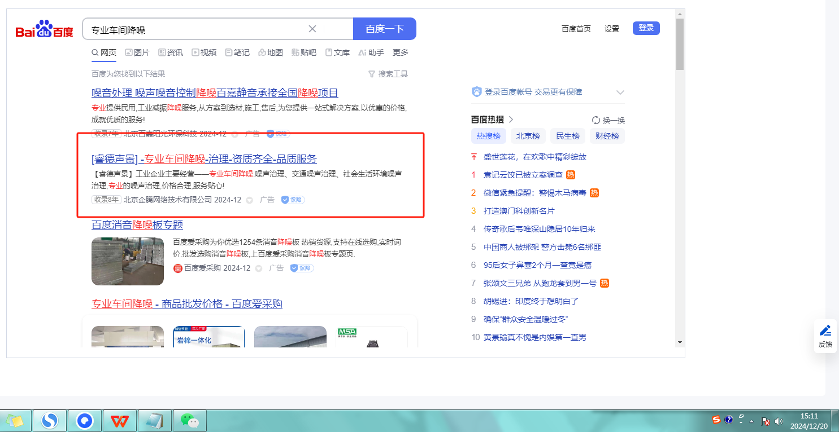Viewport: 839px width, 432px height.
Task: Open the Sogou browser taskbar icon
Action: pos(50,420)
